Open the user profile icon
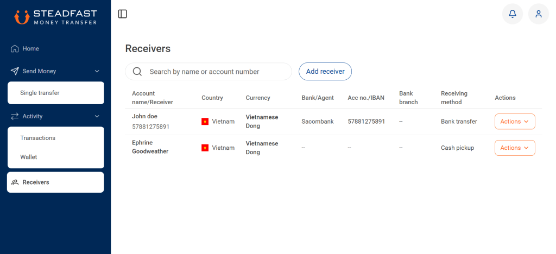This screenshot has height=254, width=556. 539,14
